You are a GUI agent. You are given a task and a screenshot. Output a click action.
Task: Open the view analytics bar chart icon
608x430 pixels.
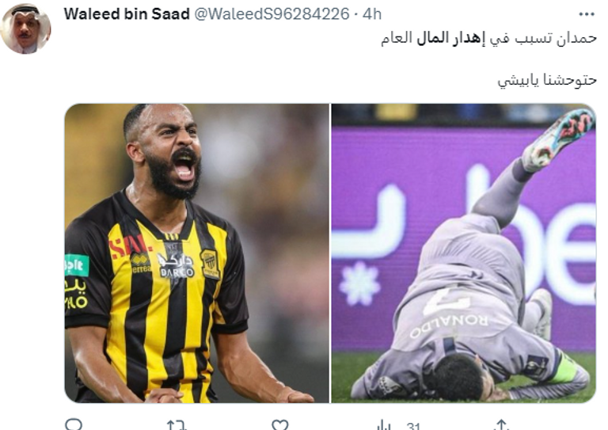point(383,425)
